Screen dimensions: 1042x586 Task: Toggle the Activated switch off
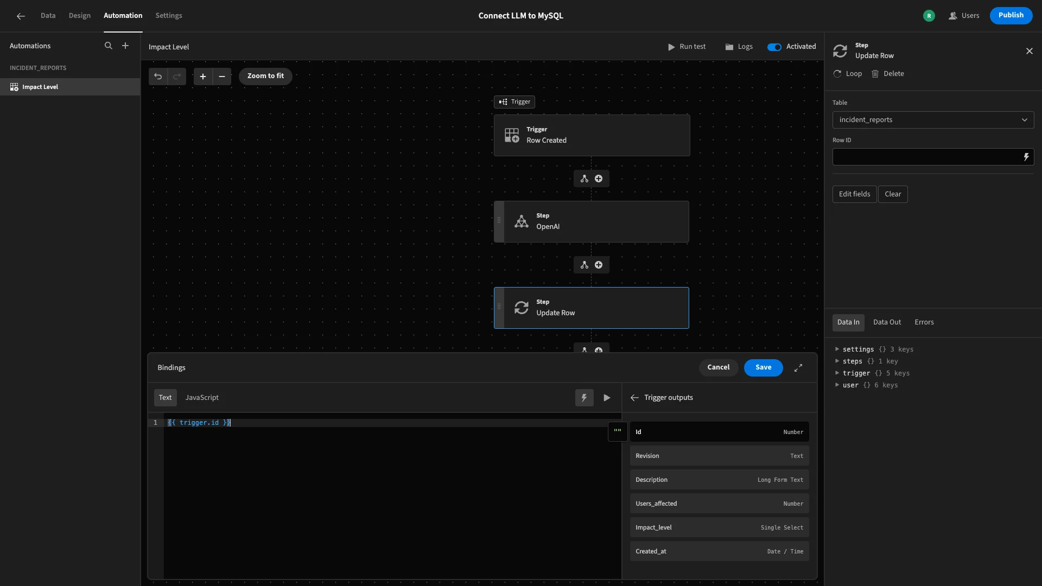tap(774, 47)
